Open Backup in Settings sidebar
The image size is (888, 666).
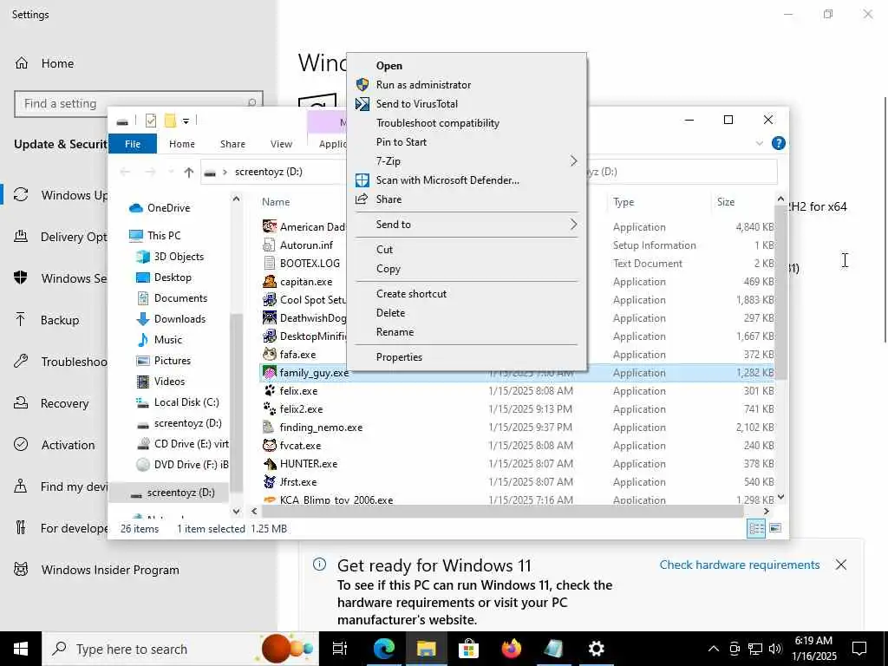(60, 320)
